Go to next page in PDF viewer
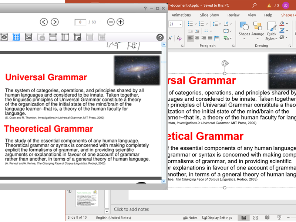Viewport: 296px width, 222px height. point(55,22)
